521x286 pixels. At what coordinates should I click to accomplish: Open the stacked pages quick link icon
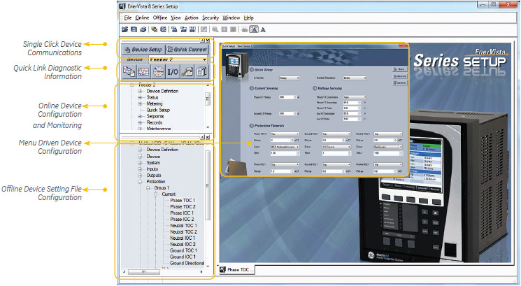click(201, 71)
